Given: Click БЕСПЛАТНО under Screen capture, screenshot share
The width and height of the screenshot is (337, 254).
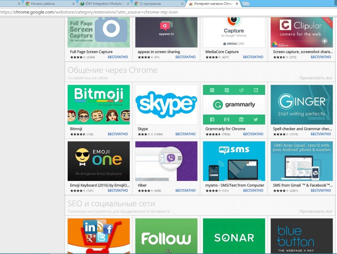Looking at the screenshot, I should pos(321,57).
